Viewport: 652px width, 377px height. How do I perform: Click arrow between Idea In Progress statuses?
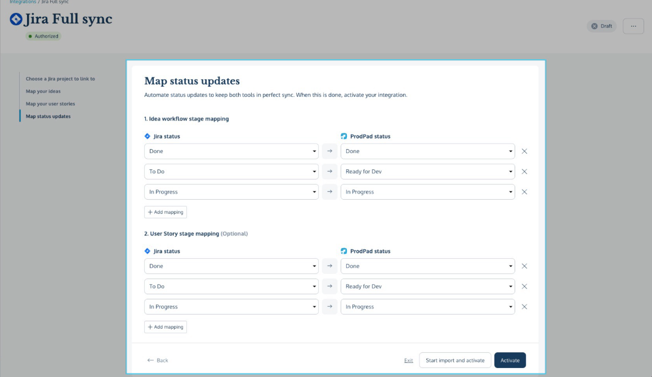(330, 192)
